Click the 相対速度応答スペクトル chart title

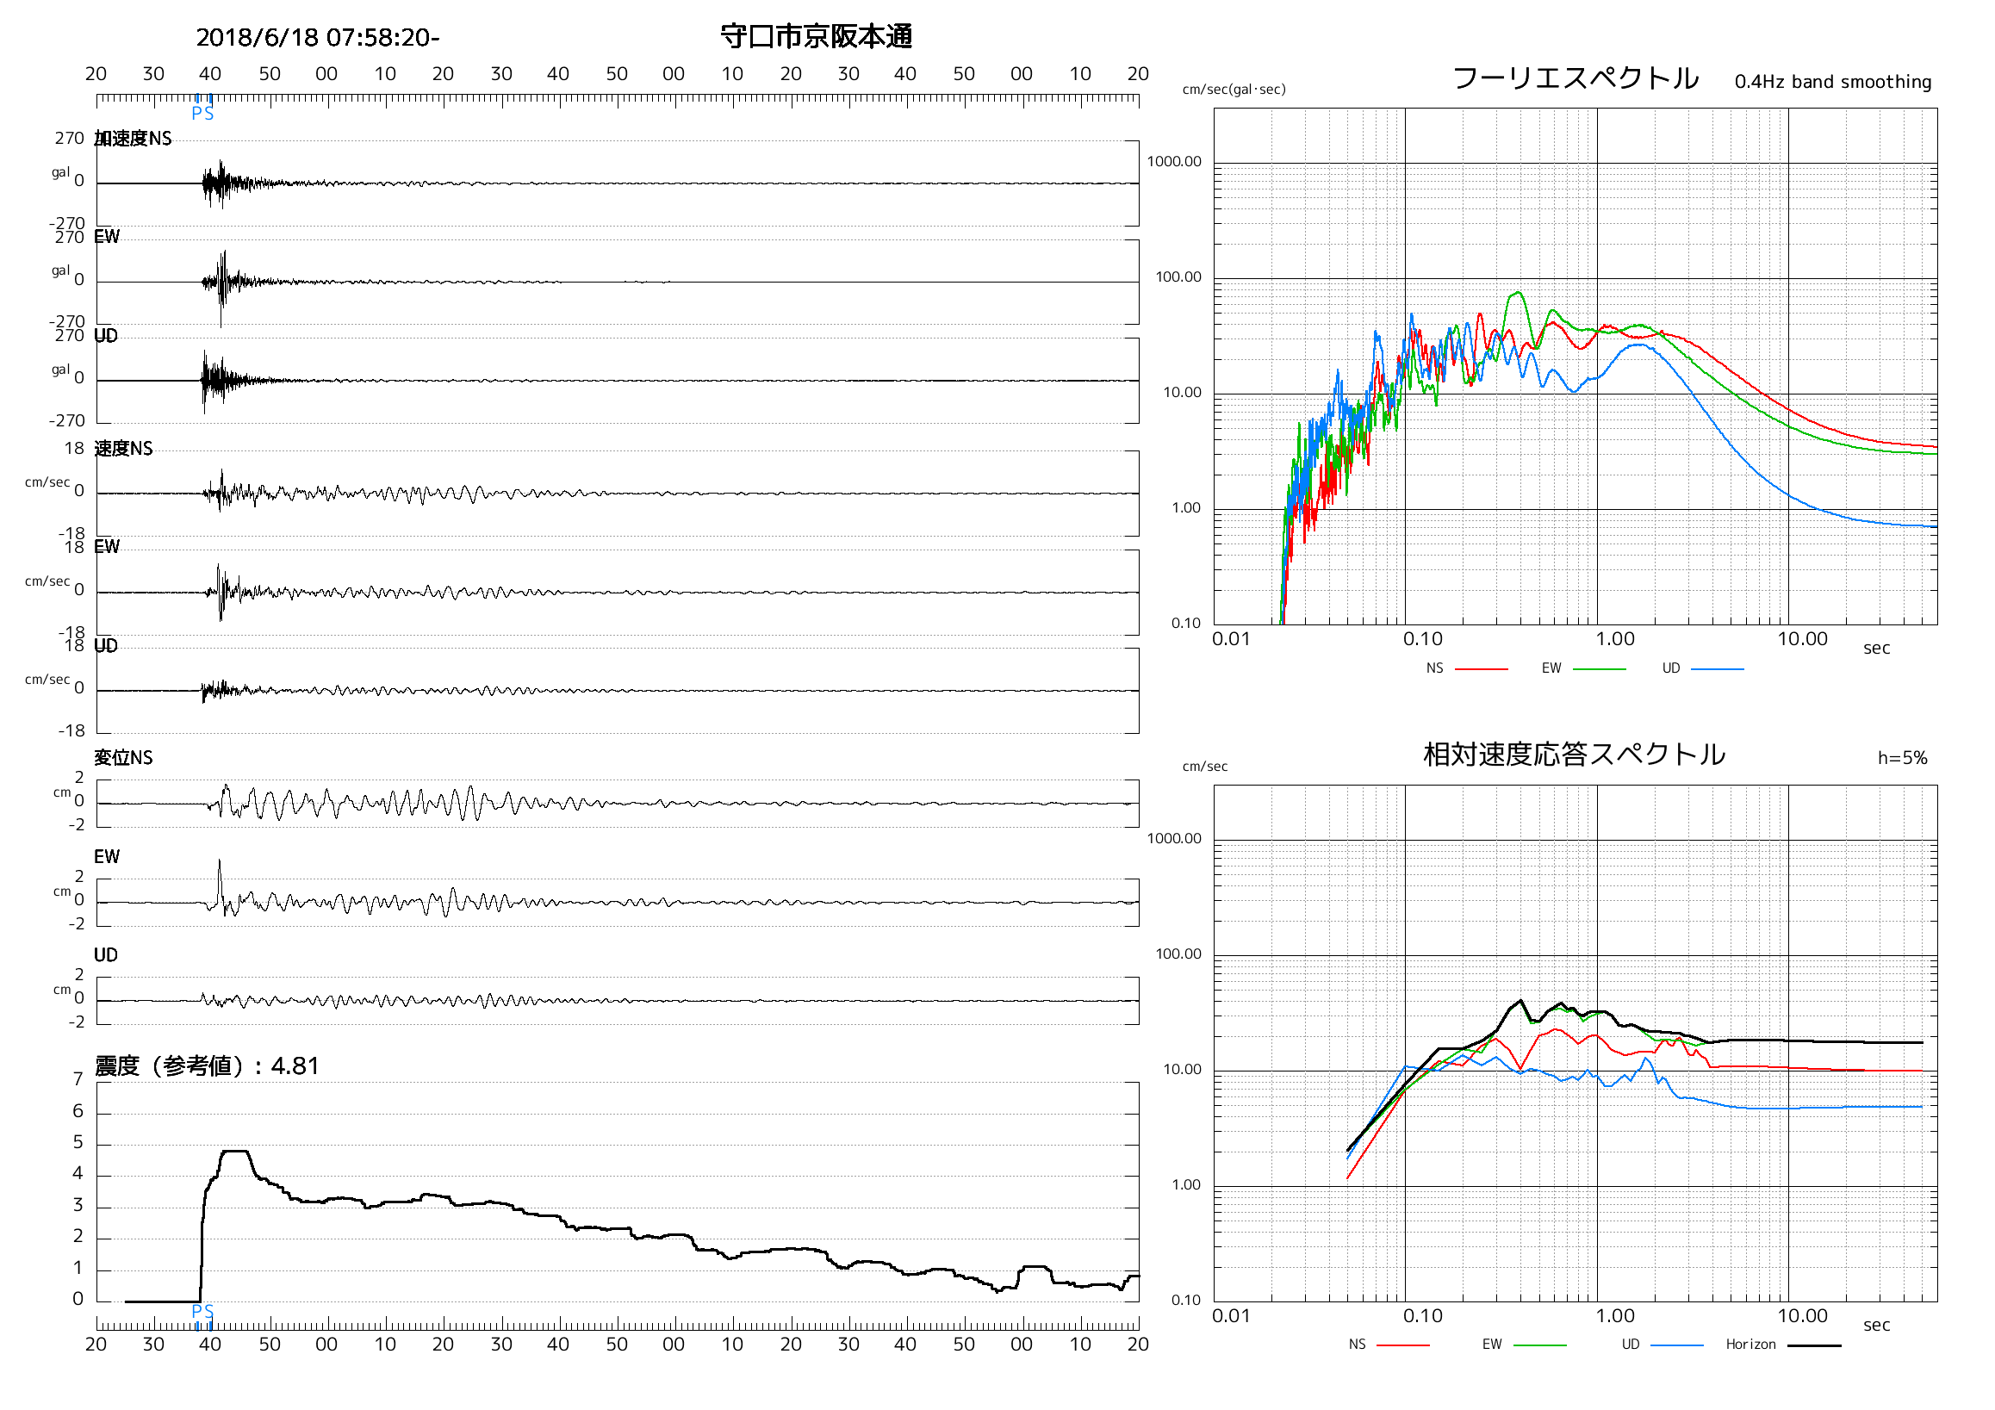[x=1575, y=755]
